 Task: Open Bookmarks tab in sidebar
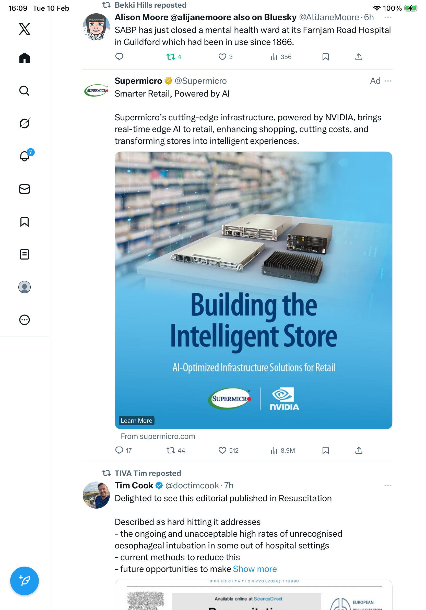(x=25, y=222)
